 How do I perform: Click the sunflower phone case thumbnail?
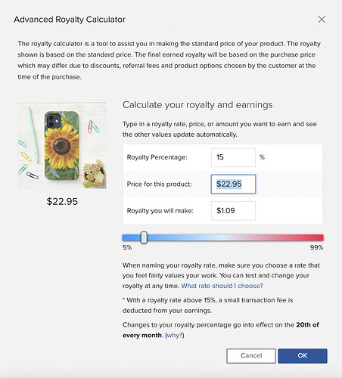tap(62, 145)
